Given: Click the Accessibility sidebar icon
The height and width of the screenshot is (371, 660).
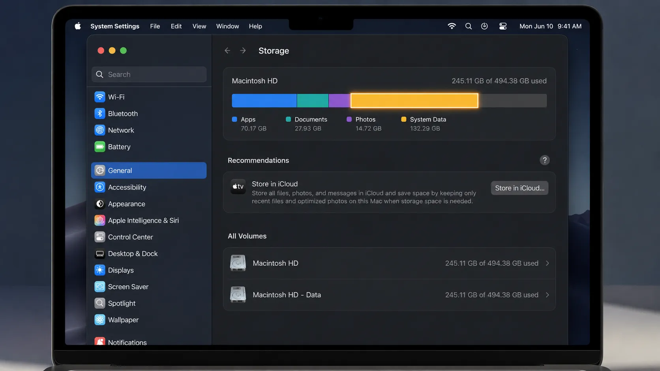Looking at the screenshot, I should pos(100,187).
